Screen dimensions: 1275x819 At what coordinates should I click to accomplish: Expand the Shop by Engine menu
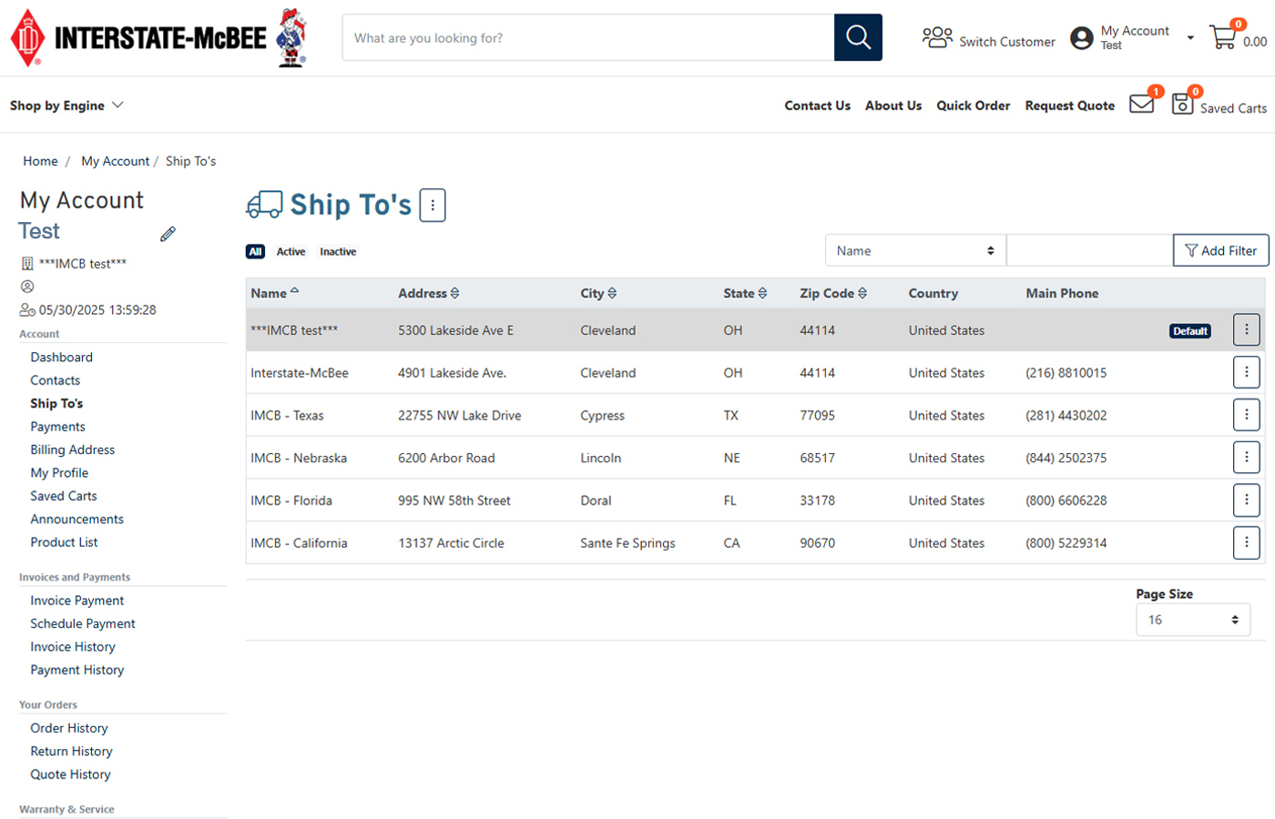pyautogui.click(x=66, y=106)
